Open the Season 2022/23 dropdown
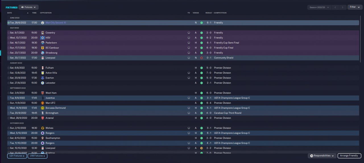This screenshot has height=163, width=364. coord(319,7)
